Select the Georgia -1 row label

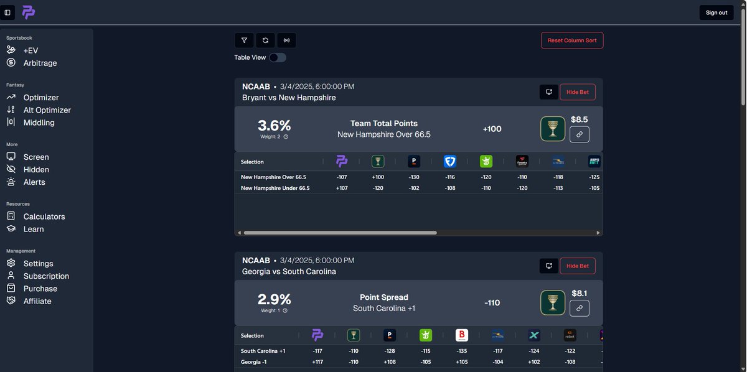tap(253, 361)
